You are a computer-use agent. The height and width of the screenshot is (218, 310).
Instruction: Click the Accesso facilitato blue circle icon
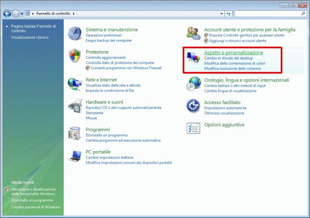193,106
